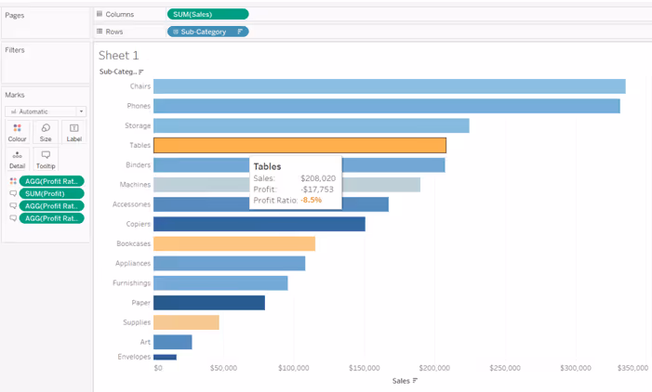
Task: Click the Pages shelf header
Action: (x=15, y=16)
